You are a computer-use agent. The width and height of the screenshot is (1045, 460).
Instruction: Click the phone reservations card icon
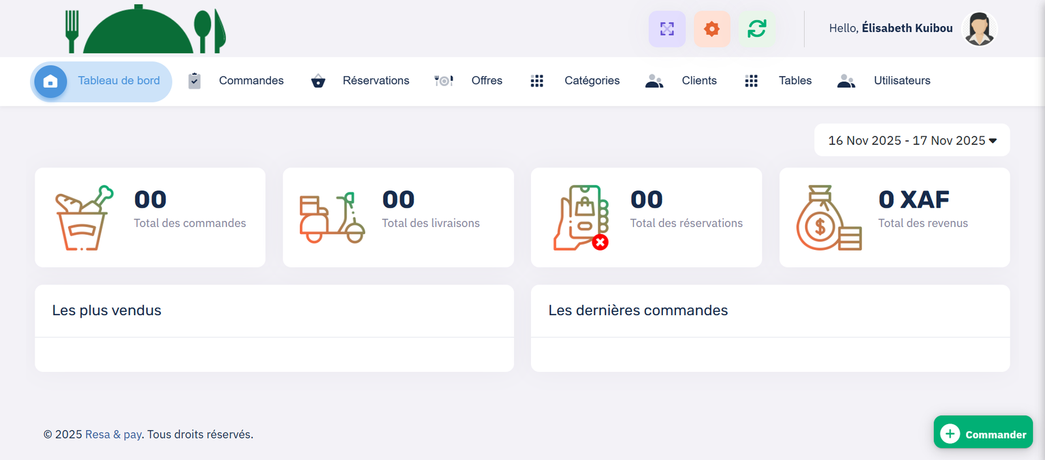581,218
